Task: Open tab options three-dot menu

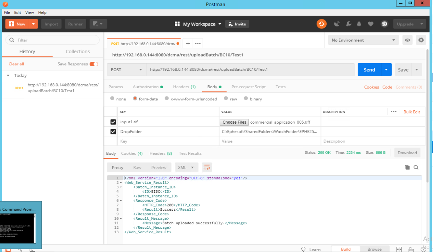Action: pos(198,43)
